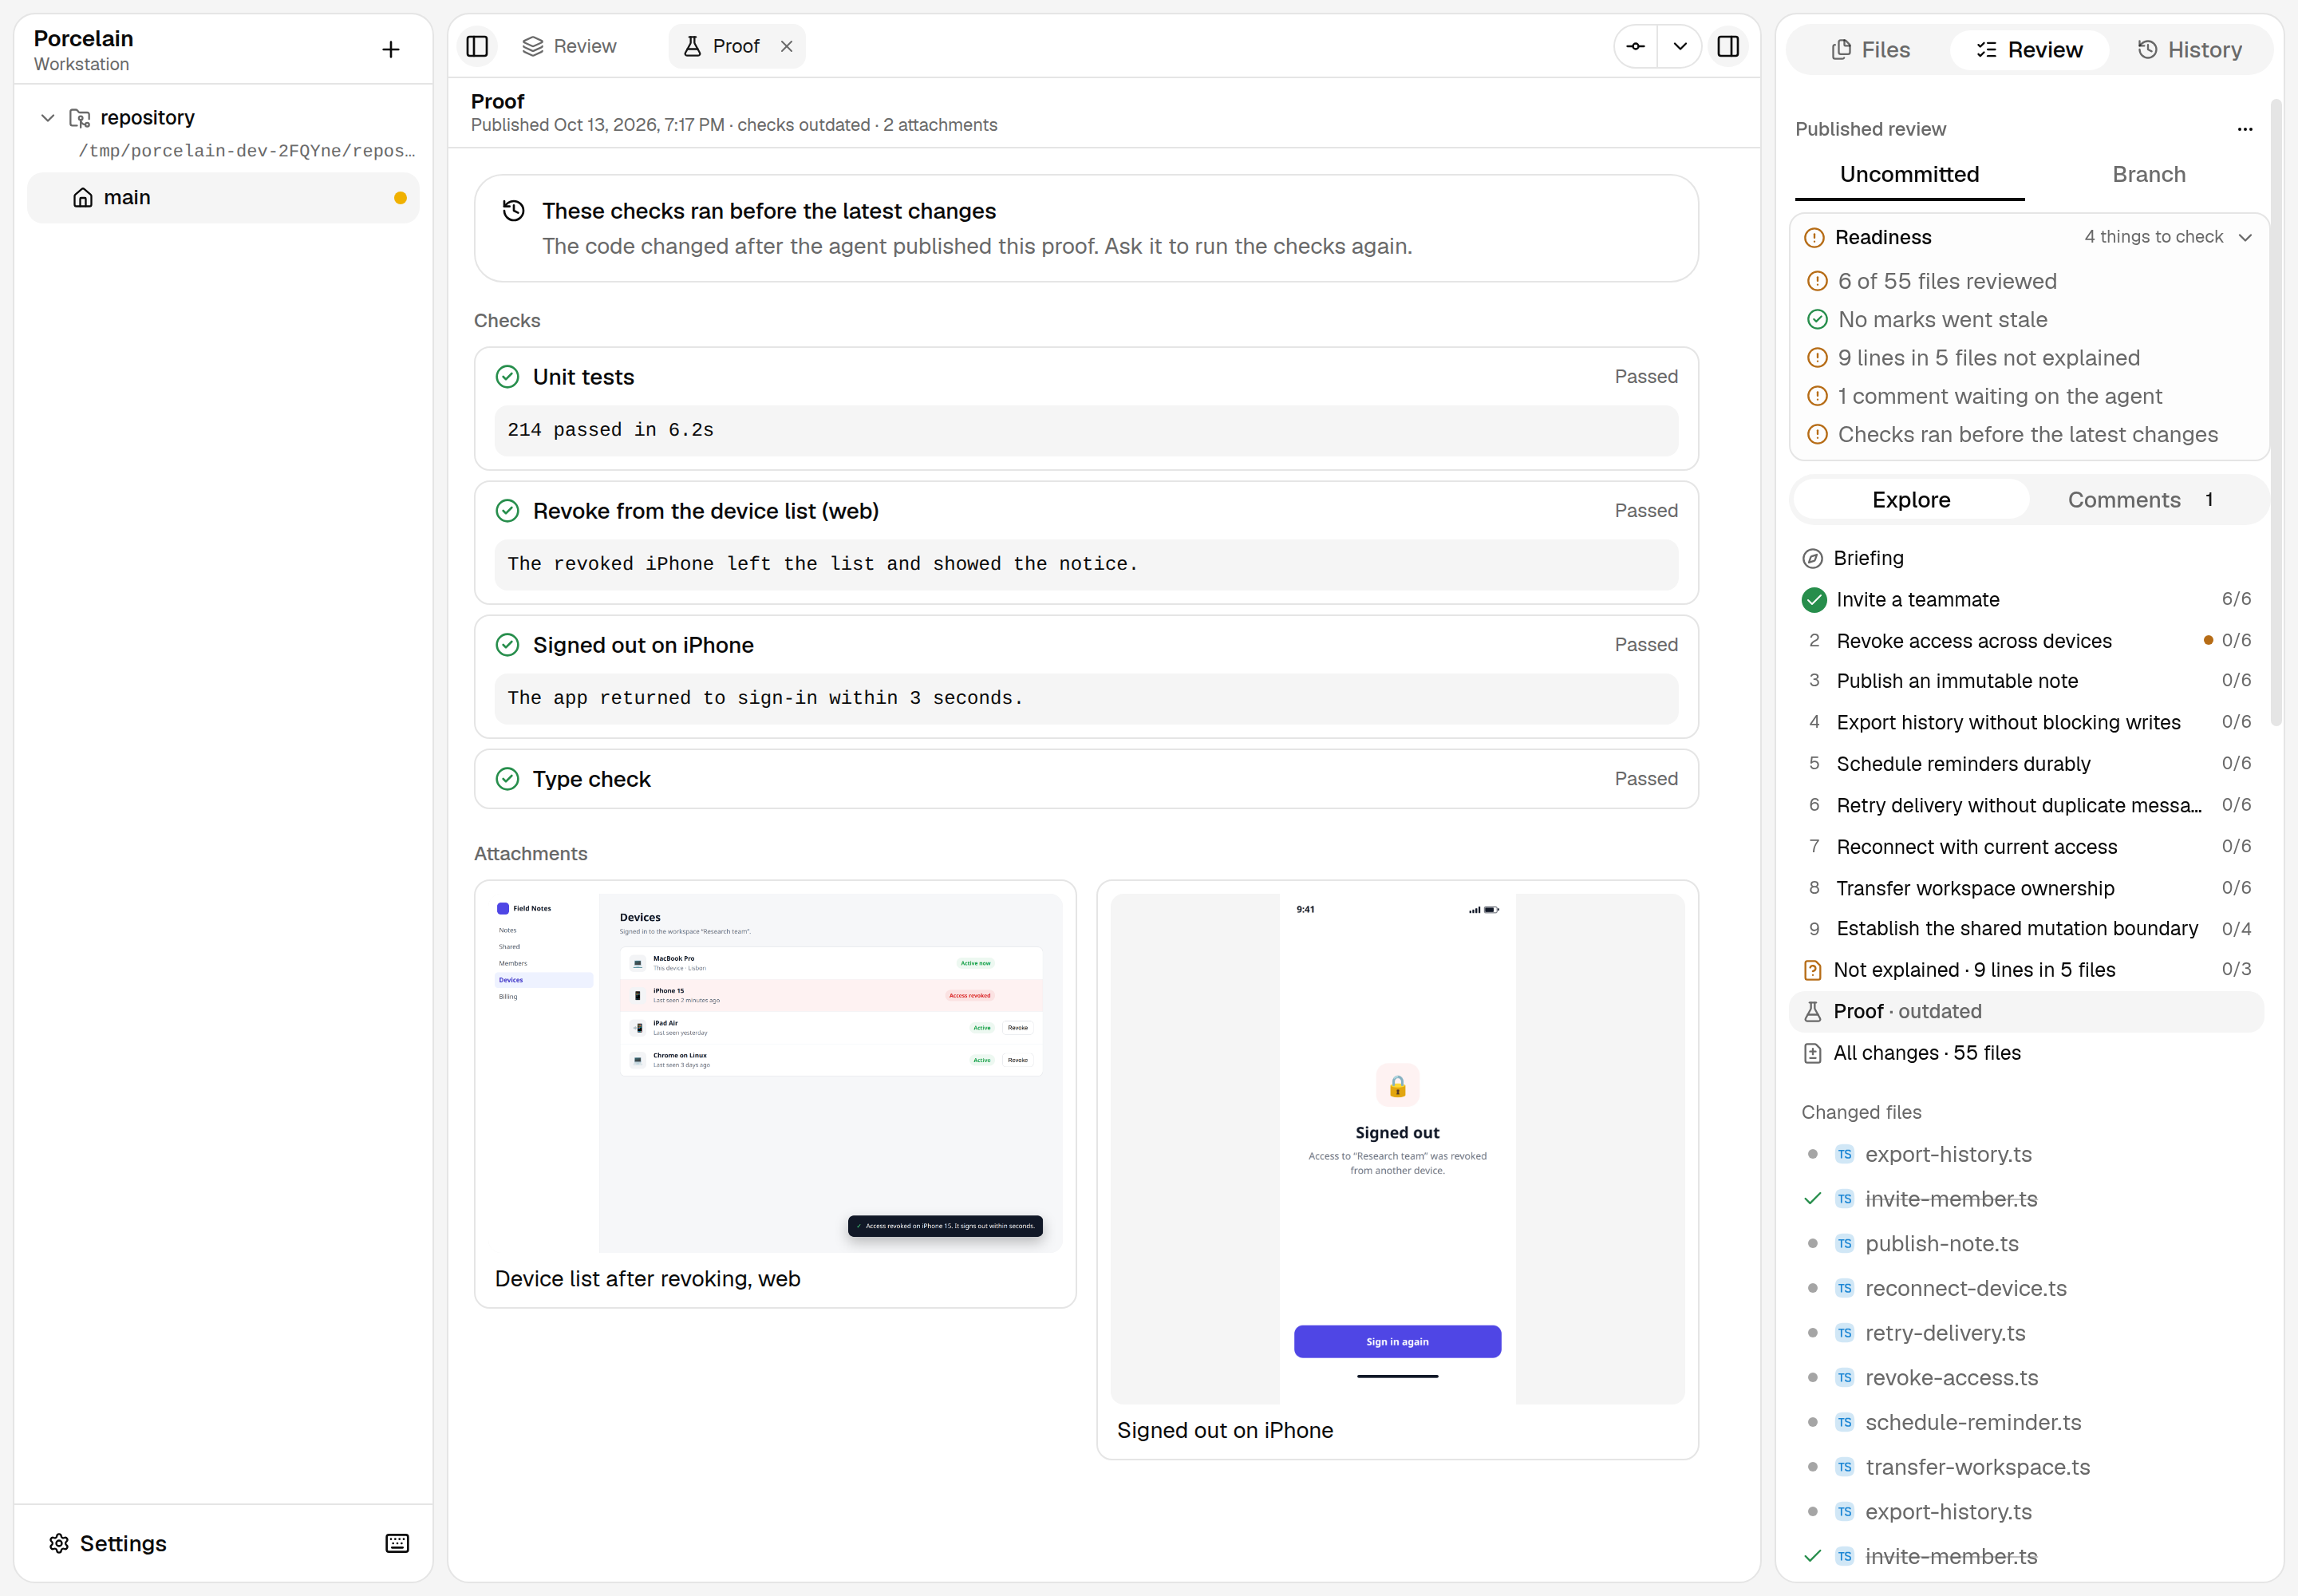Open the 'Device list after revoking, web' thumbnail

pos(775,1073)
